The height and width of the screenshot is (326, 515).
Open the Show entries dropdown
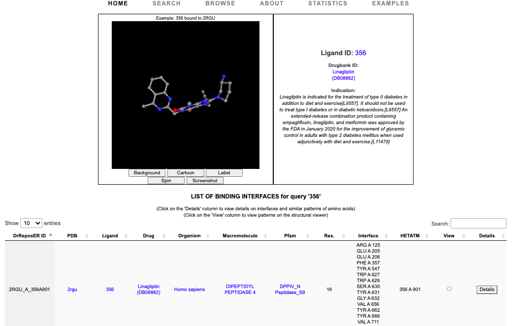(x=31, y=223)
